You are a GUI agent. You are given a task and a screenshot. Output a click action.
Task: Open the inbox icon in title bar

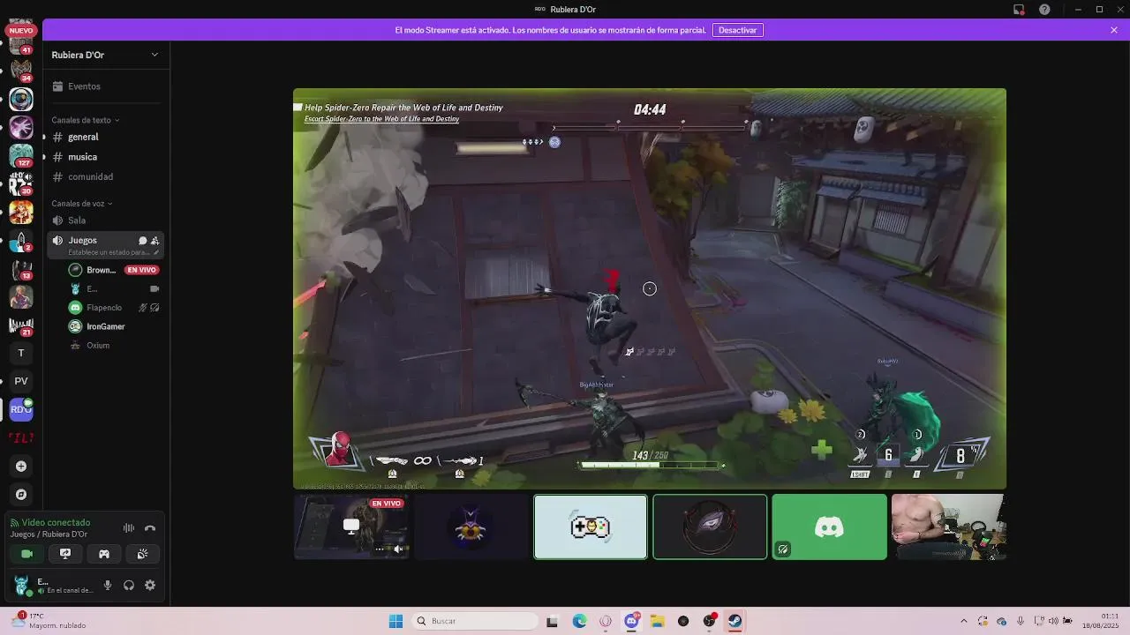[x=1019, y=10]
